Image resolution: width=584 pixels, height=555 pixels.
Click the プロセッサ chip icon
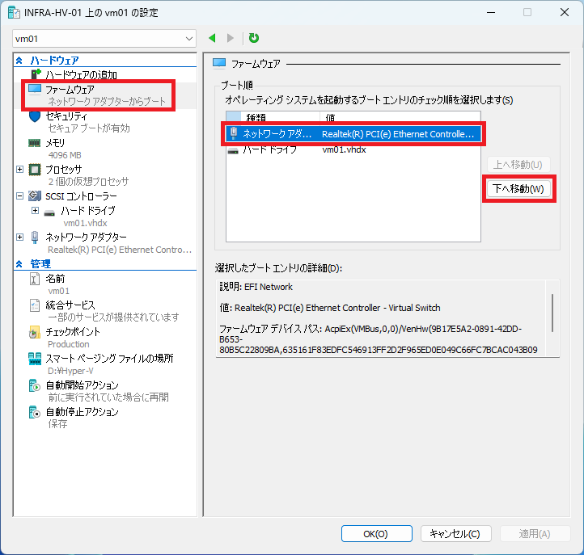(x=35, y=170)
